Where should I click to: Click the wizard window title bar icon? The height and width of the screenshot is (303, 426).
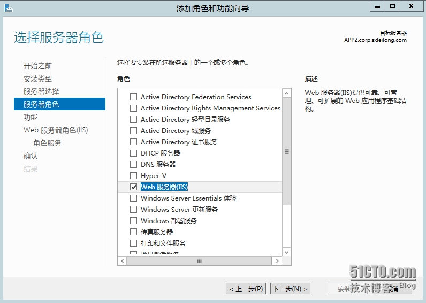(x=9, y=9)
